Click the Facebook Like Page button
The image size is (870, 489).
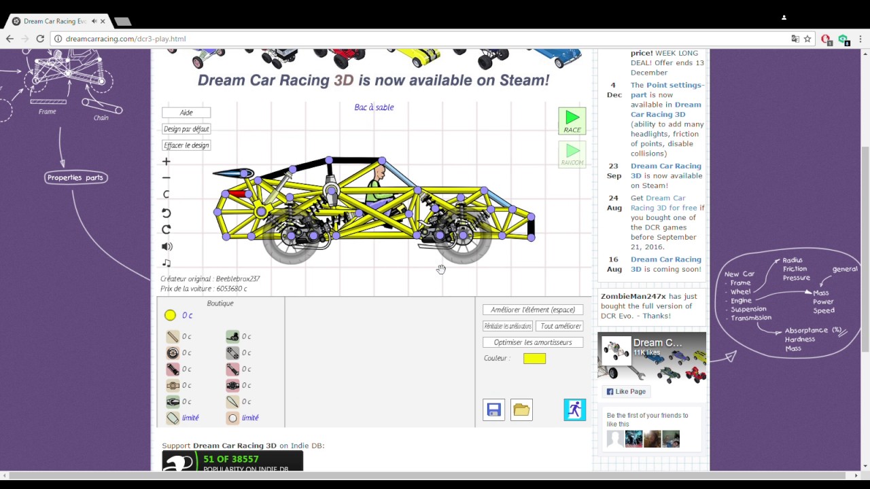pyautogui.click(x=626, y=392)
